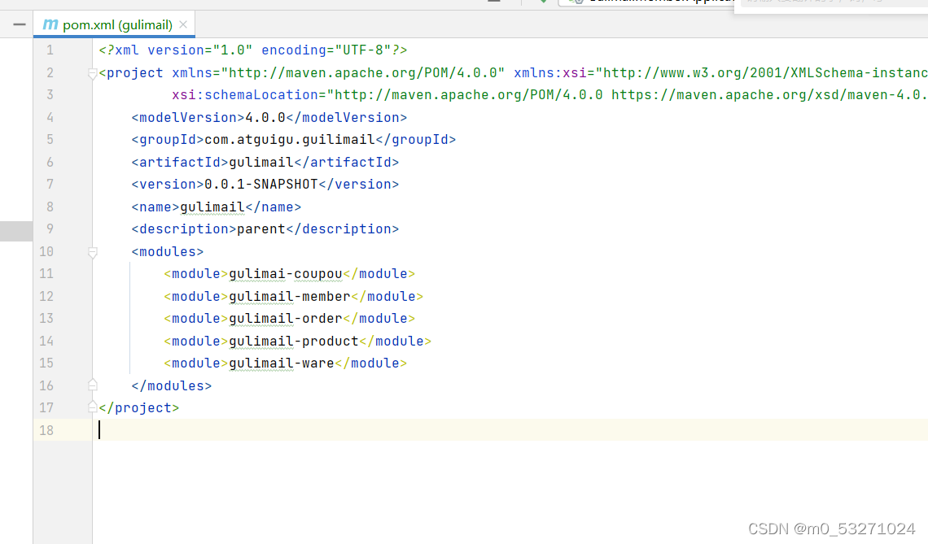Click the closing project fold marker
Screen dimensions: 928x544
coord(92,407)
